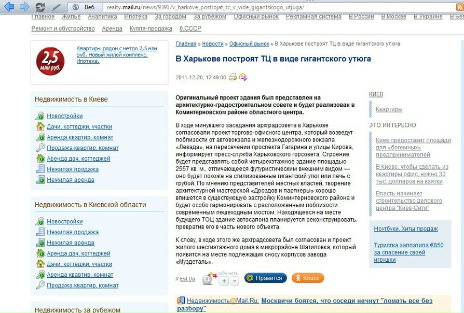Click the Нравится button
Image resolution: width=464 pixels, height=313 pixels.
tap(265, 278)
